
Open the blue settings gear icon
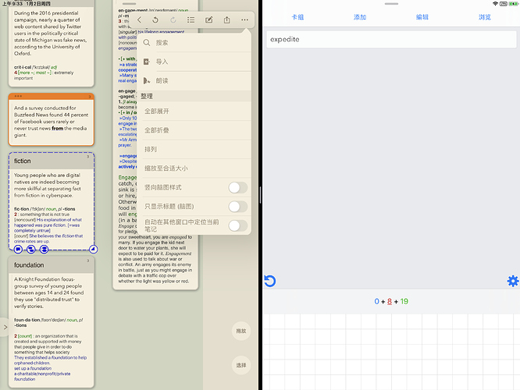513,281
